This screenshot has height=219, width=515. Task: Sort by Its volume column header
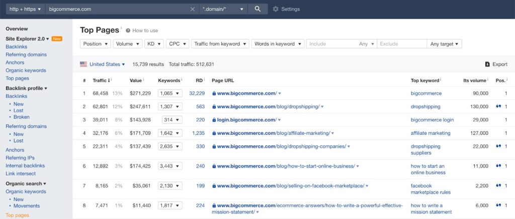click(x=475, y=81)
